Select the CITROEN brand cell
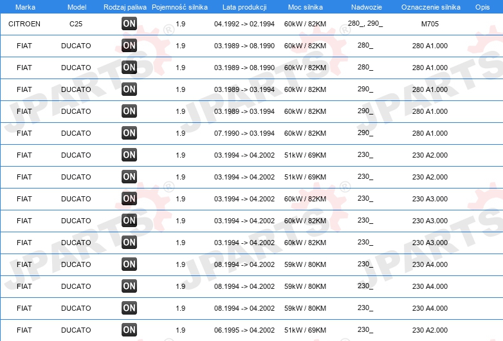Image resolution: width=503 pixels, height=341 pixels. [x=24, y=24]
